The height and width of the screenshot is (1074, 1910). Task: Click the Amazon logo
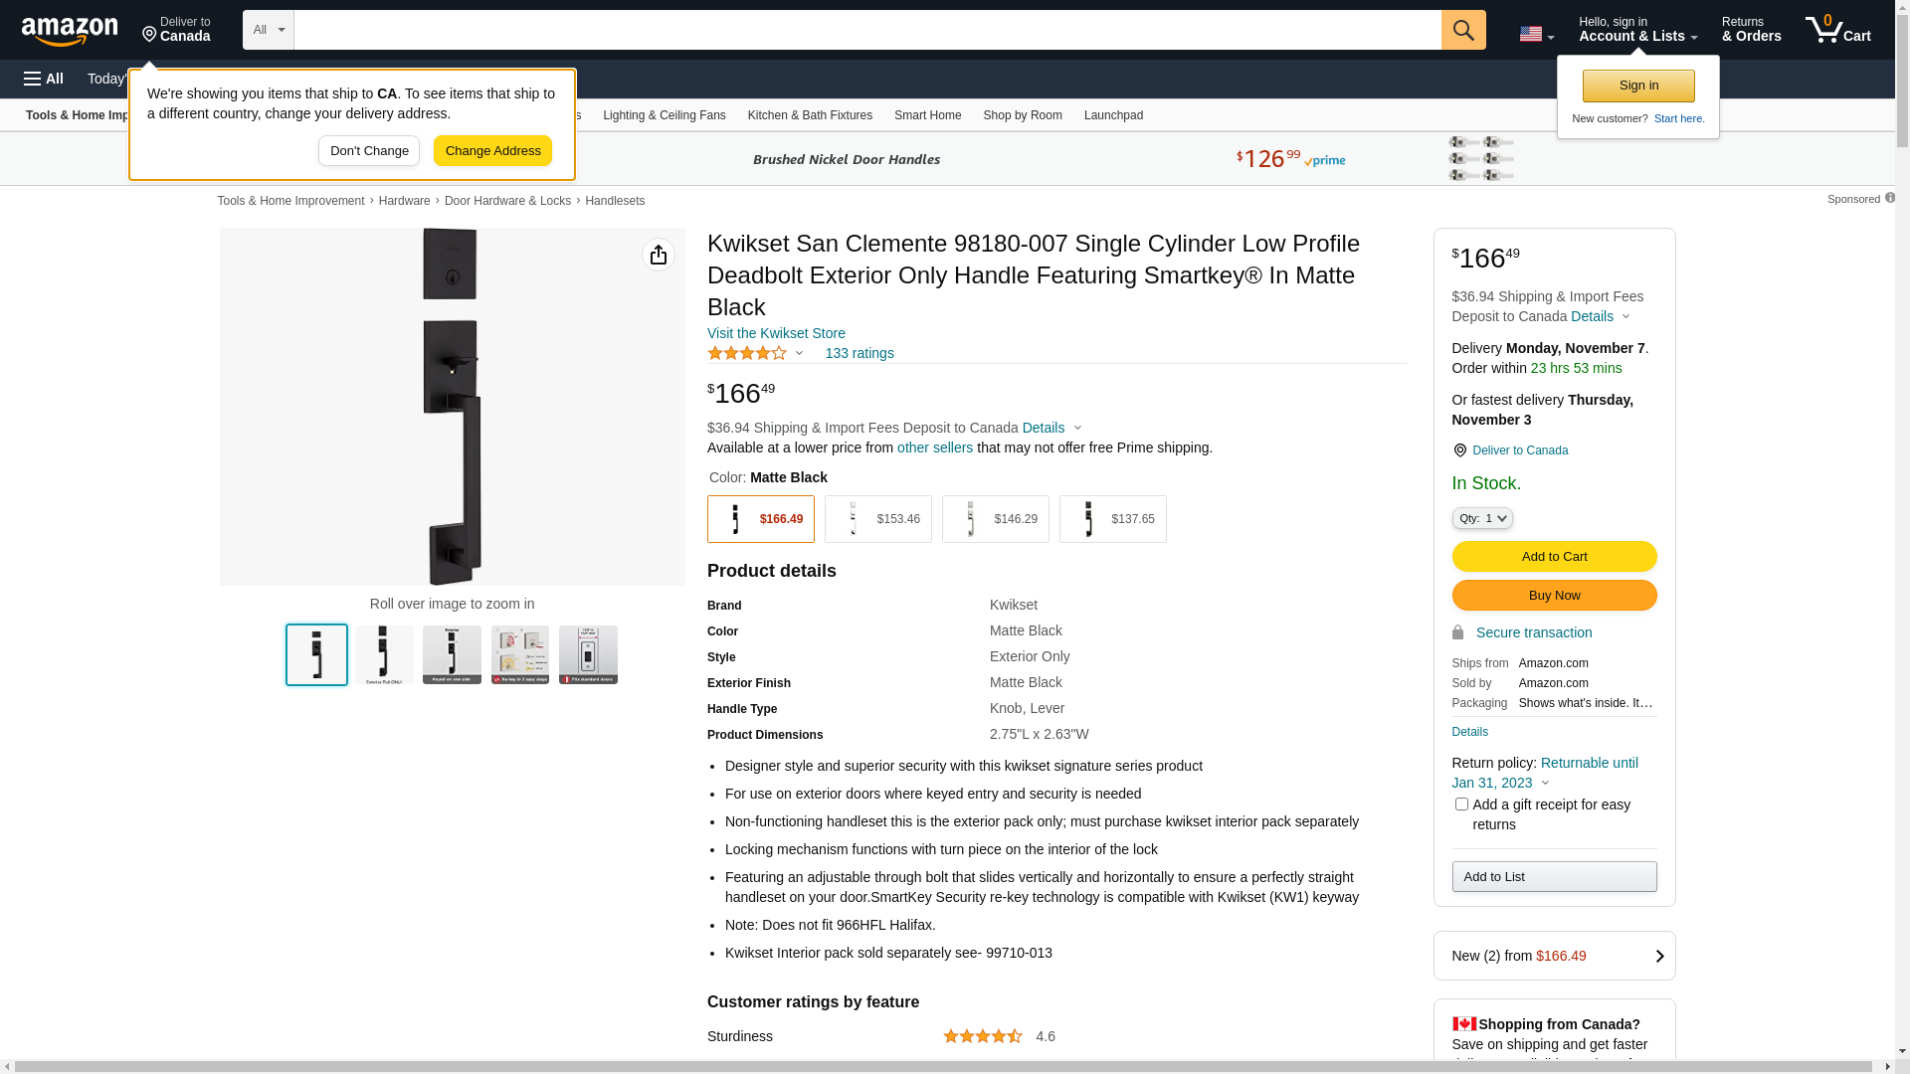tap(70, 31)
